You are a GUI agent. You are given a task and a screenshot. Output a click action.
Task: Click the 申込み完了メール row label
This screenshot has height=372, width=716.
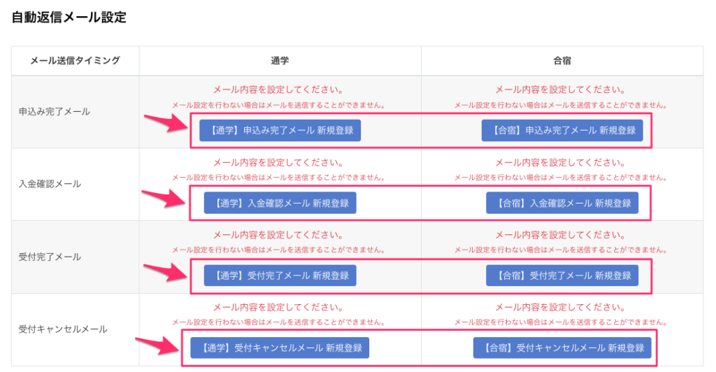pos(55,111)
